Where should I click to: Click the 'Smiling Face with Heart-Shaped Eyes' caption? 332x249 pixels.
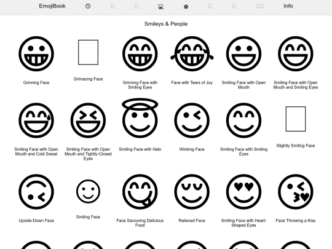click(x=243, y=223)
